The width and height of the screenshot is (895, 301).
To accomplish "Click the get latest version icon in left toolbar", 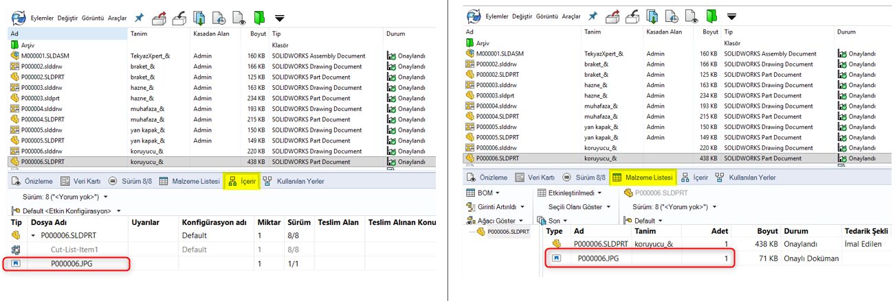I will tap(200, 16).
